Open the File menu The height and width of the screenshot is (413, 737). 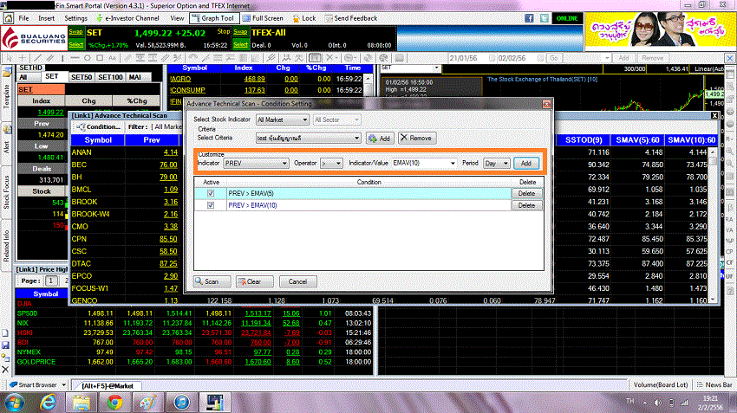[23, 18]
